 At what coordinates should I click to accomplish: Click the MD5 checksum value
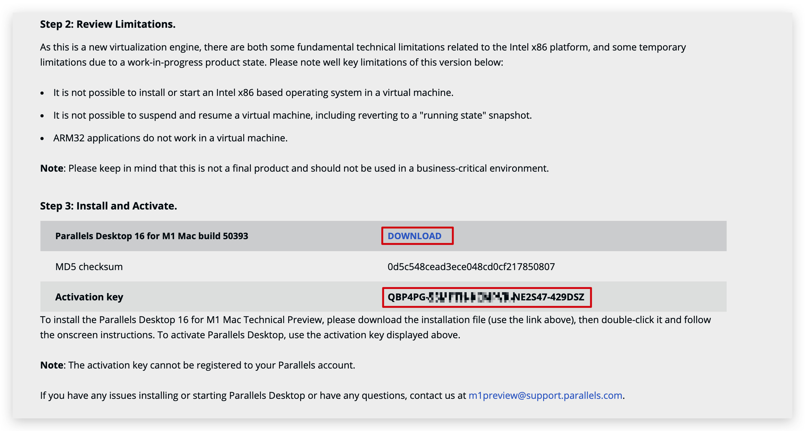tap(471, 267)
